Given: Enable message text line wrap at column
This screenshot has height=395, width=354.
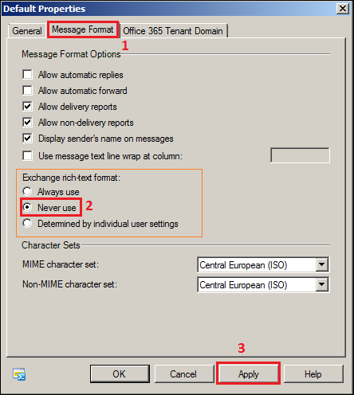Looking at the screenshot, I should pos(27,156).
